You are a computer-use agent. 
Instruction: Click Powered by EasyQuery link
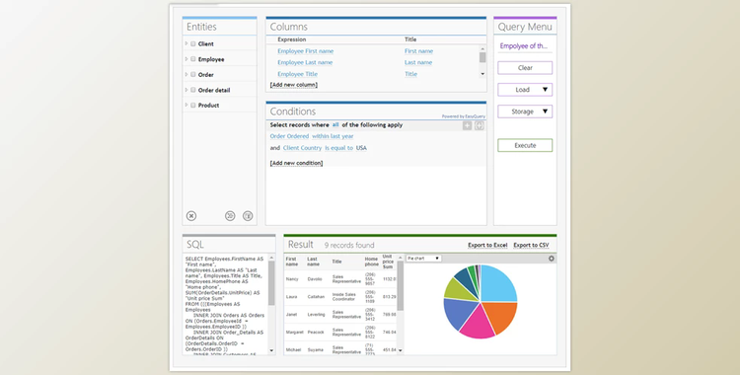tap(464, 116)
